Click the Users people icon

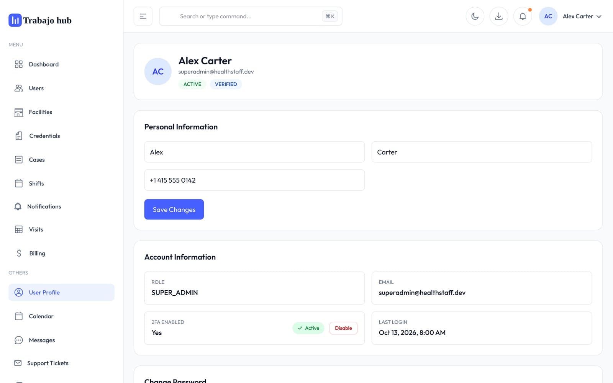[x=18, y=88]
